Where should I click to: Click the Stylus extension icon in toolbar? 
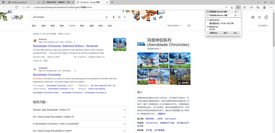(x=238, y=7)
